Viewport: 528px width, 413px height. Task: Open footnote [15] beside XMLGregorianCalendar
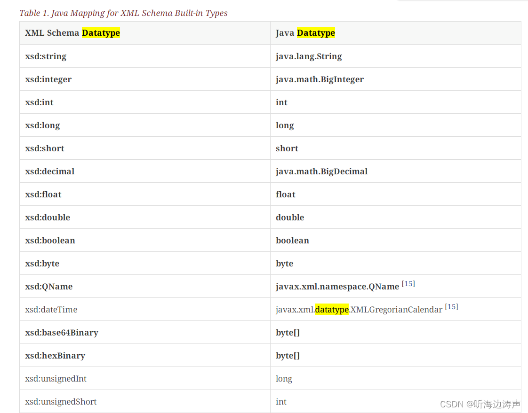[451, 306]
